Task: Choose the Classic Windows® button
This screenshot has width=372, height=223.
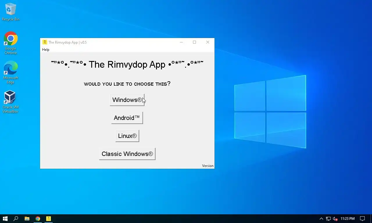Action: [x=127, y=154]
